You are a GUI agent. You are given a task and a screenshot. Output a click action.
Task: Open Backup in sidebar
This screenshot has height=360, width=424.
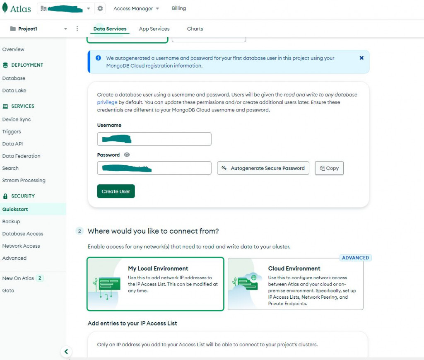(11, 221)
